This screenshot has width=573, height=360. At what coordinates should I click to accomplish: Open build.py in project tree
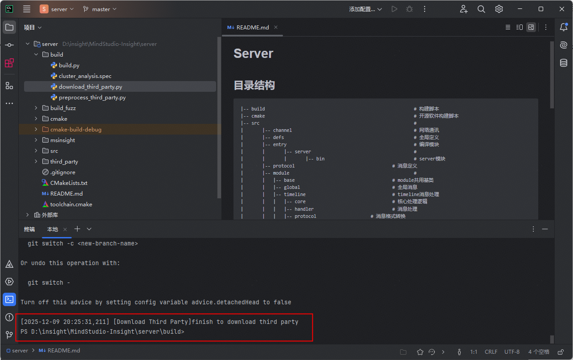(69, 65)
